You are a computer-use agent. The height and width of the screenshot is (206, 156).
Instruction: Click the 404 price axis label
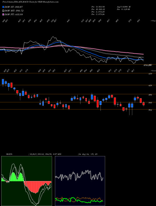click(x=150, y=95)
